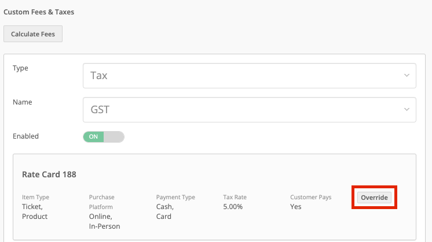Open the Type dropdown showing Tax

[x=250, y=76]
